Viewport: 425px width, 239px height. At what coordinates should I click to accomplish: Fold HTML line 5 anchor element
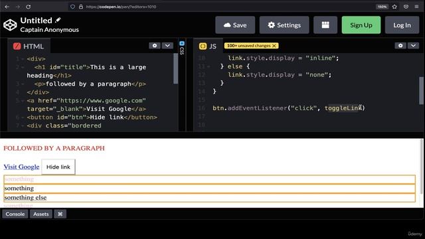point(23,101)
